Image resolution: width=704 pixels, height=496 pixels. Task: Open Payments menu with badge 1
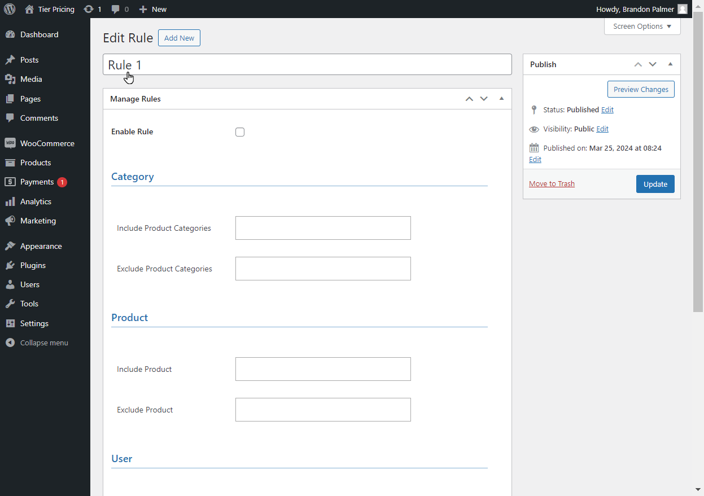point(45,182)
